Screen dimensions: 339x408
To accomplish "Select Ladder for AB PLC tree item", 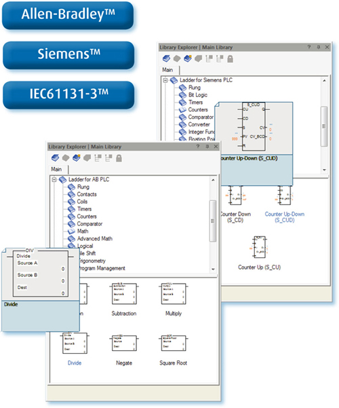I will [89, 179].
